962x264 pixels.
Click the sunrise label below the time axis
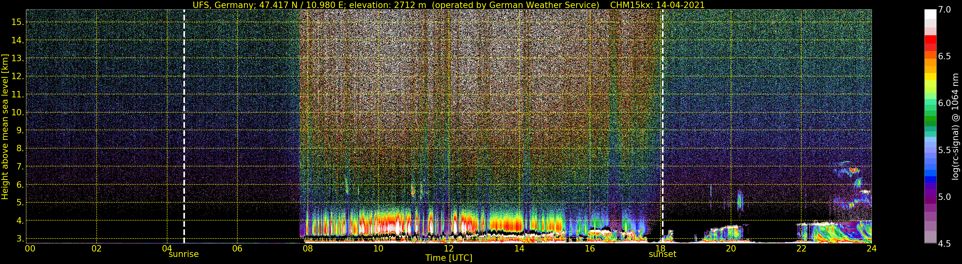pos(183,254)
